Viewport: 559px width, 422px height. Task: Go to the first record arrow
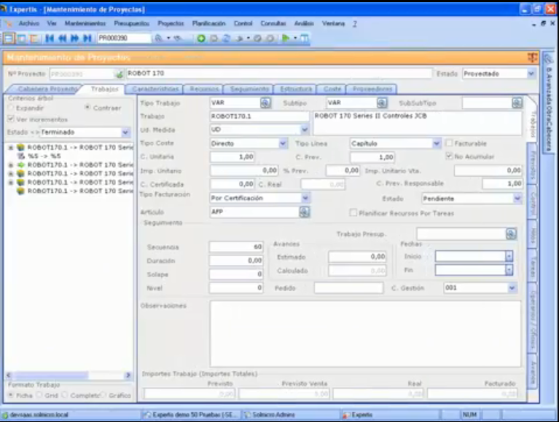[x=50, y=38]
